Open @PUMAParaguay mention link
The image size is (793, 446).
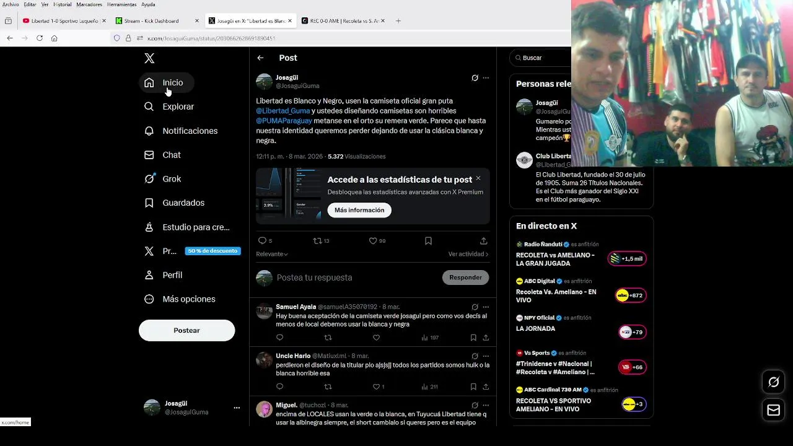tap(284, 121)
